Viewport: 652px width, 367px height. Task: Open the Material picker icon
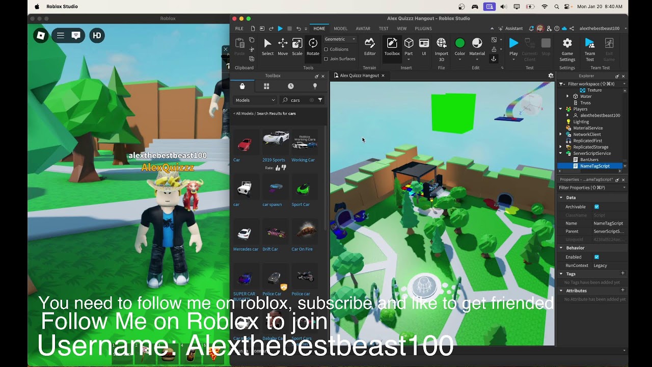[x=477, y=44]
